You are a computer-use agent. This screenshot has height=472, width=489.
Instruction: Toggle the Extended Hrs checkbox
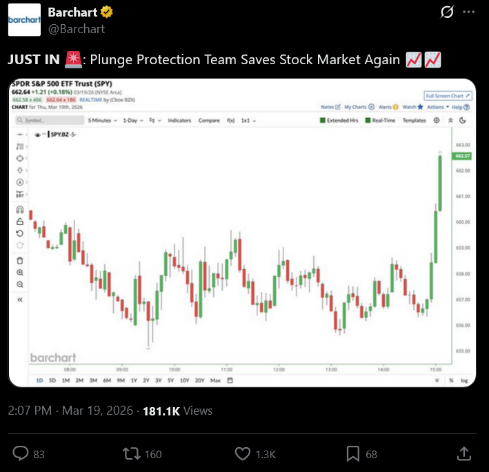(x=323, y=121)
